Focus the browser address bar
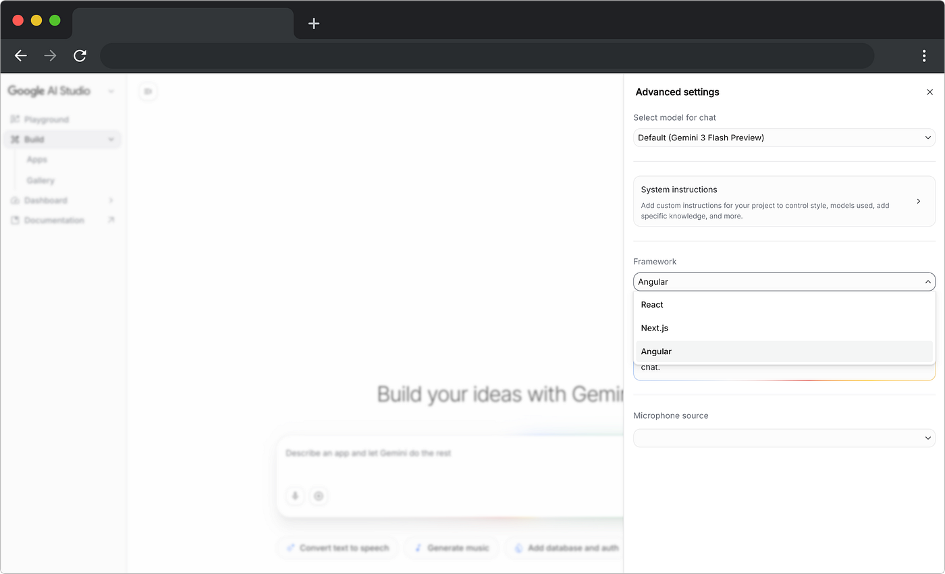945x574 pixels. 487,55
